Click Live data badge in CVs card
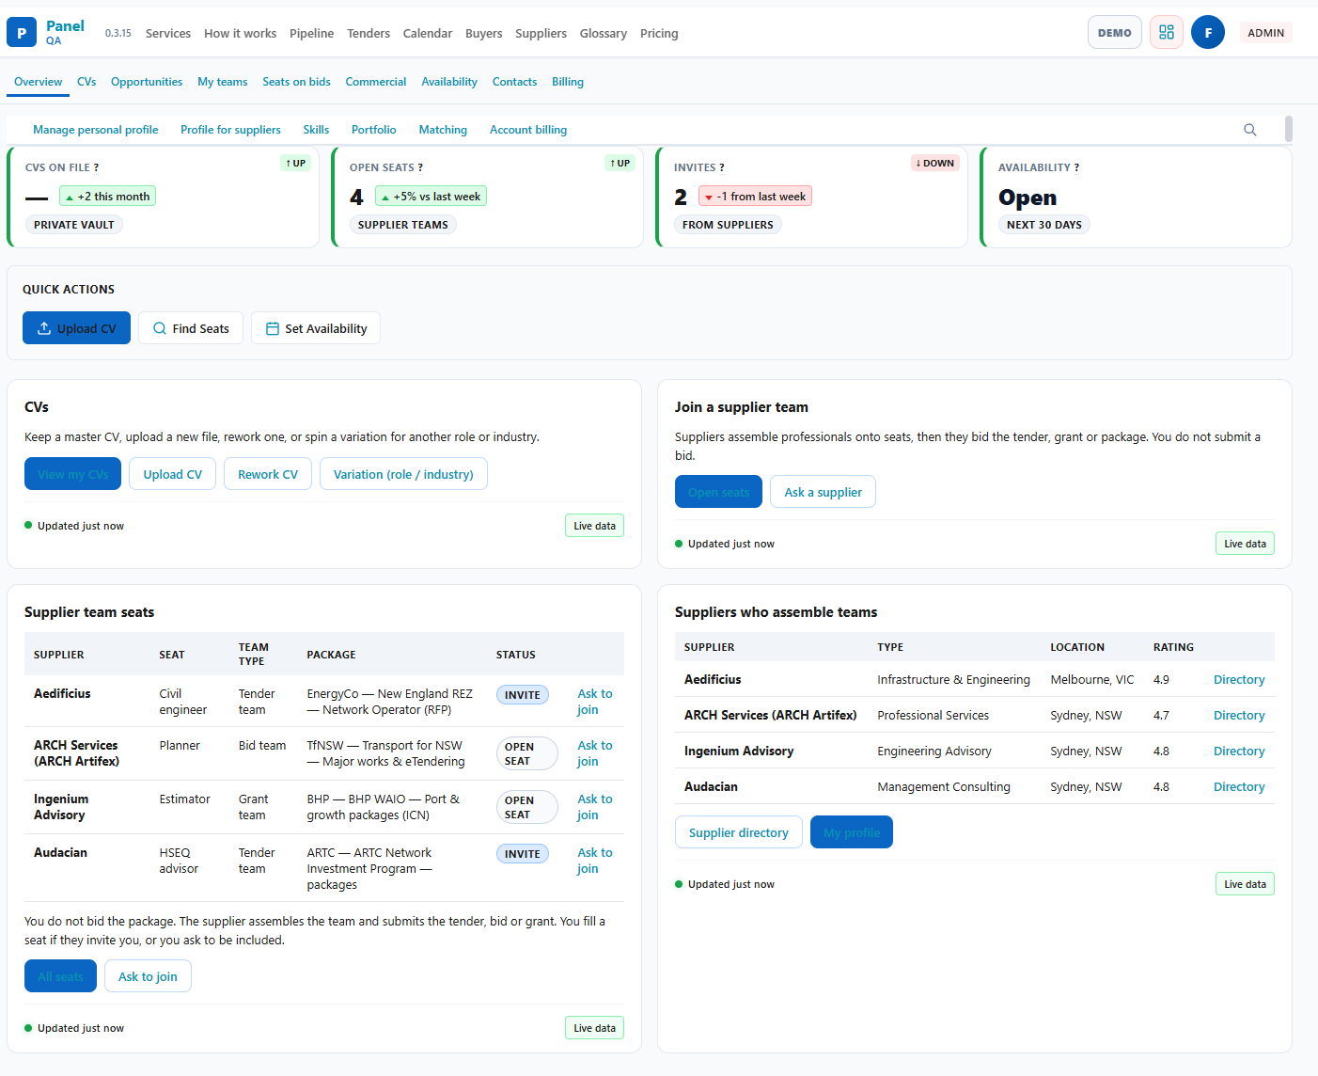 point(594,526)
